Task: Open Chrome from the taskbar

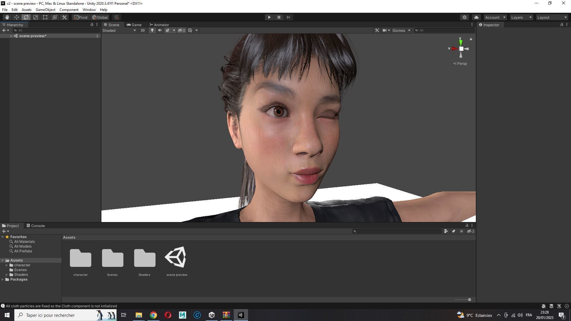Action: coord(153,315)
